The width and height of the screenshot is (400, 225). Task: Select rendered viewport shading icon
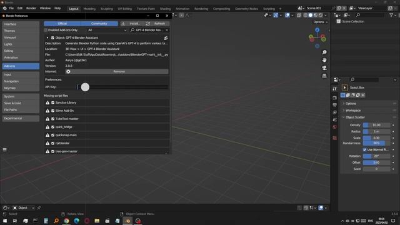321,15
